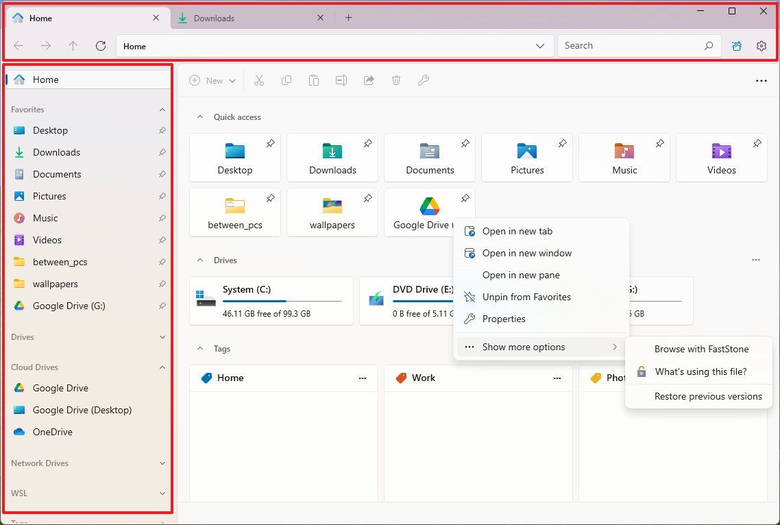Image resolution: width=780 pixels, height=525 pixels.
Task: Toggle the pin on the Downloads tile
Action: point(367,144)
